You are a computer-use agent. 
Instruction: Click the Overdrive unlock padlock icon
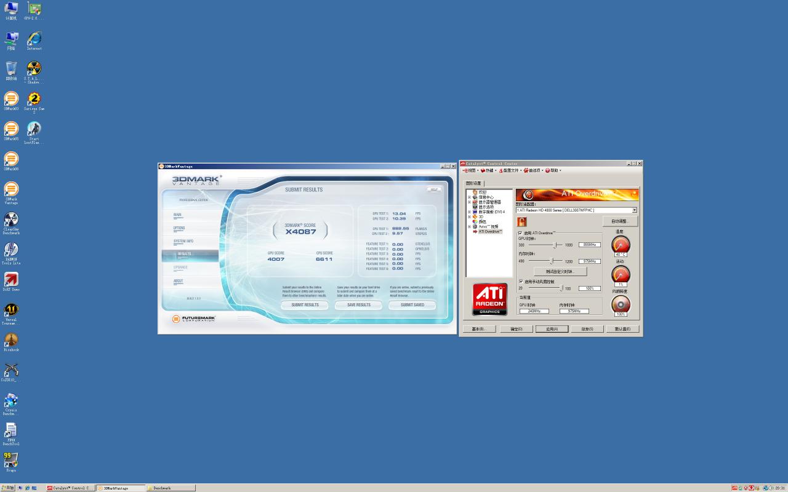pos(521,221)
